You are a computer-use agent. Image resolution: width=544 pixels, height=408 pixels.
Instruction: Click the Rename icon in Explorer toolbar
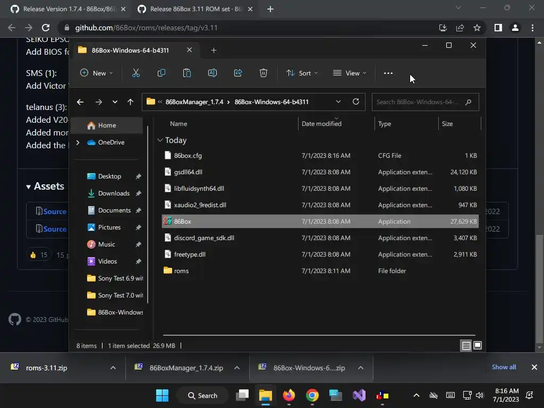212,73
